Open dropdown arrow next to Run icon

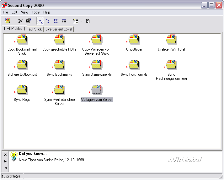pyautogui.click(x=81, y=21)
